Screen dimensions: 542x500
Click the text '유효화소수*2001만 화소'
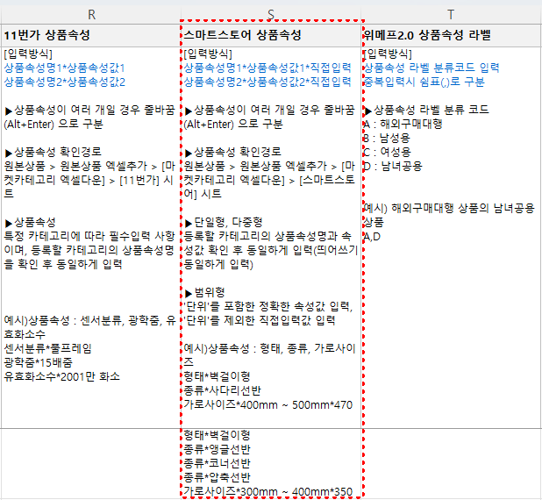tap(62, 376)
